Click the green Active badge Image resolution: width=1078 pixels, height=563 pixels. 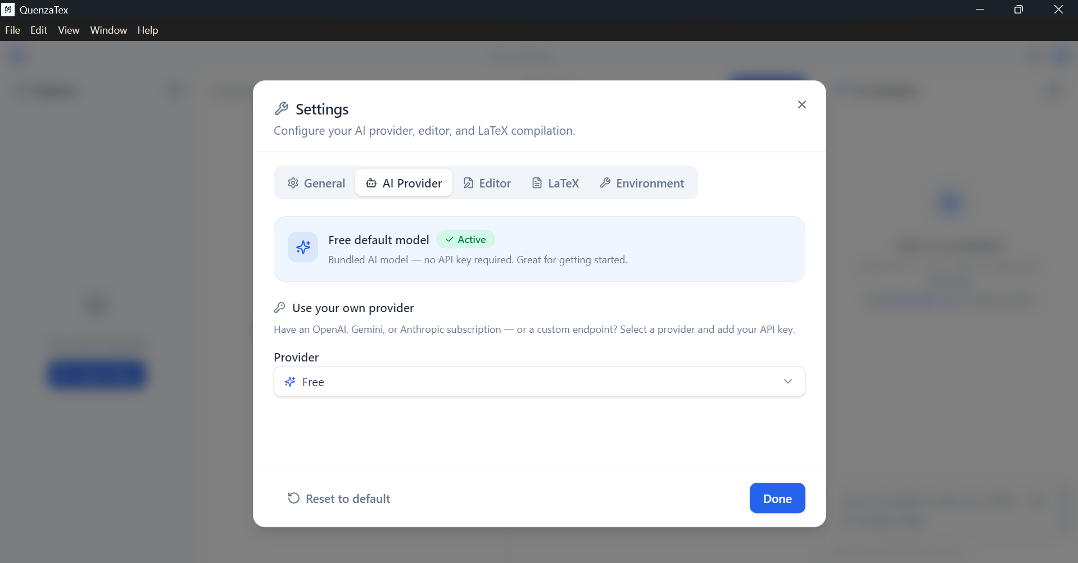pyautogui.click(x=465, y=240)
